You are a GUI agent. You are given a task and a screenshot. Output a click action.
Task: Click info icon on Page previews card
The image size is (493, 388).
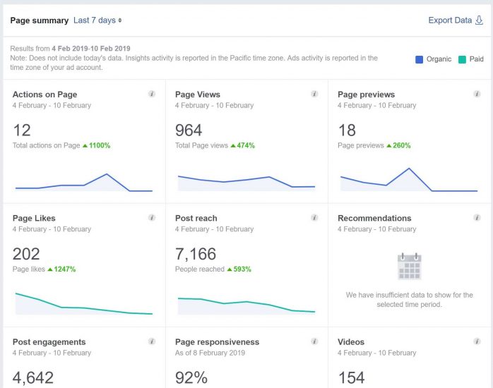[477, 94]
